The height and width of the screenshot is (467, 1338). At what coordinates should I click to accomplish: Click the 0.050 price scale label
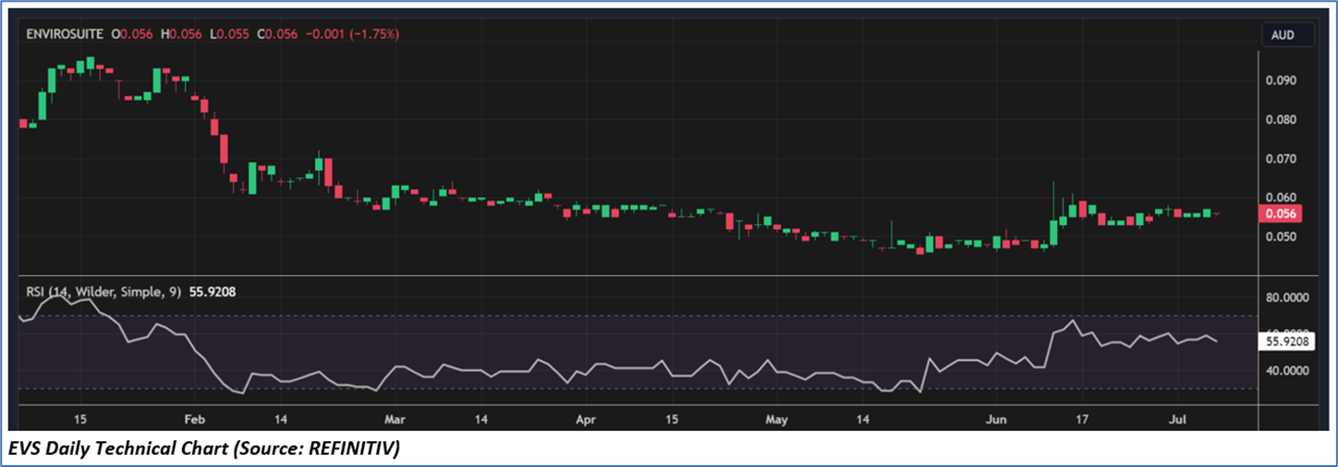click(1281, 237)
